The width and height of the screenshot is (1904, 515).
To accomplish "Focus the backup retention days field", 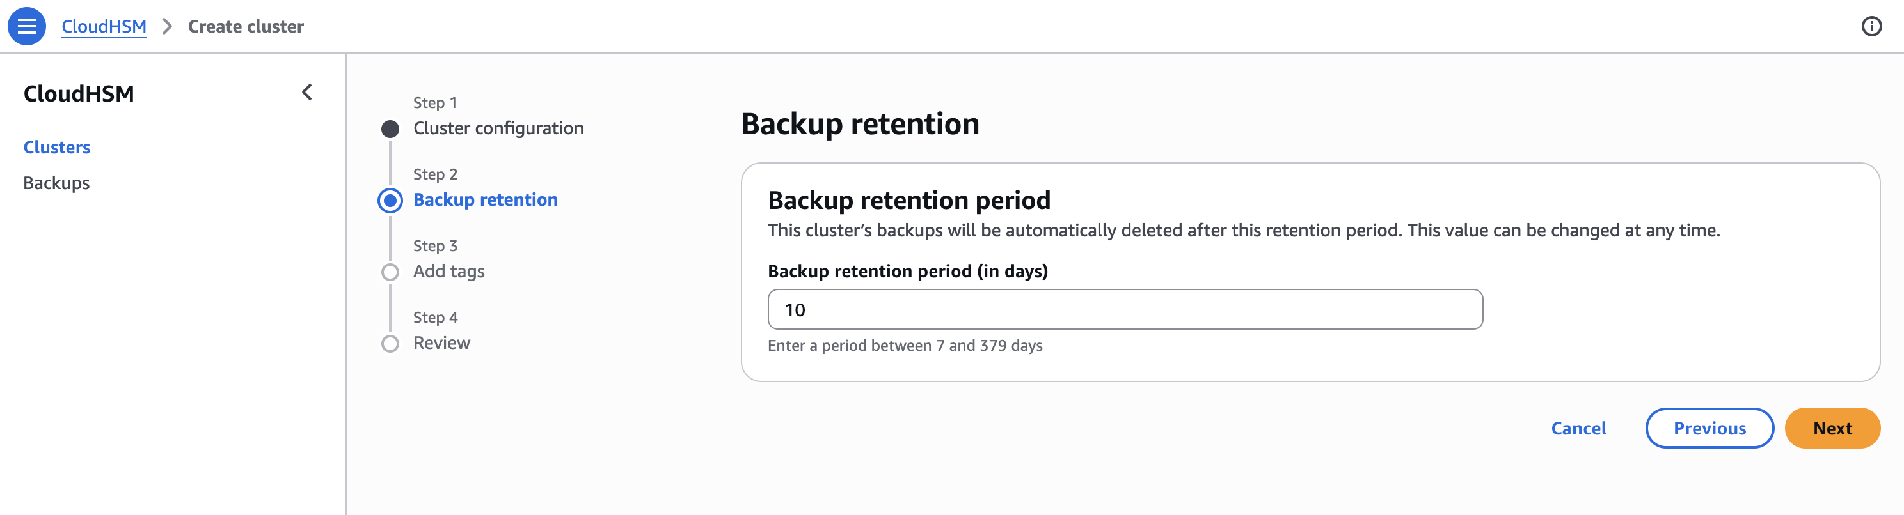I will pos(1124,309).
